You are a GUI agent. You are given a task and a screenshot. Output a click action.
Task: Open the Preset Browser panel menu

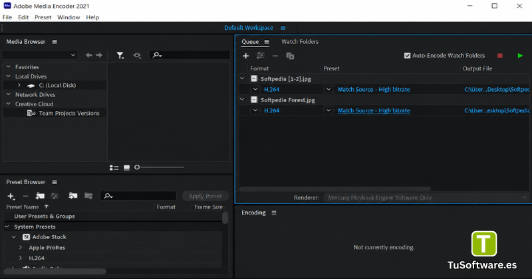(x=55, y=182)
